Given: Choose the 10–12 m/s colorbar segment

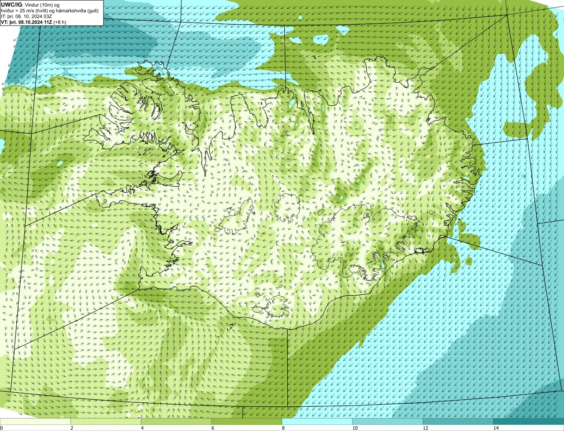Looking at the screenshot, I should pos(388,421).
